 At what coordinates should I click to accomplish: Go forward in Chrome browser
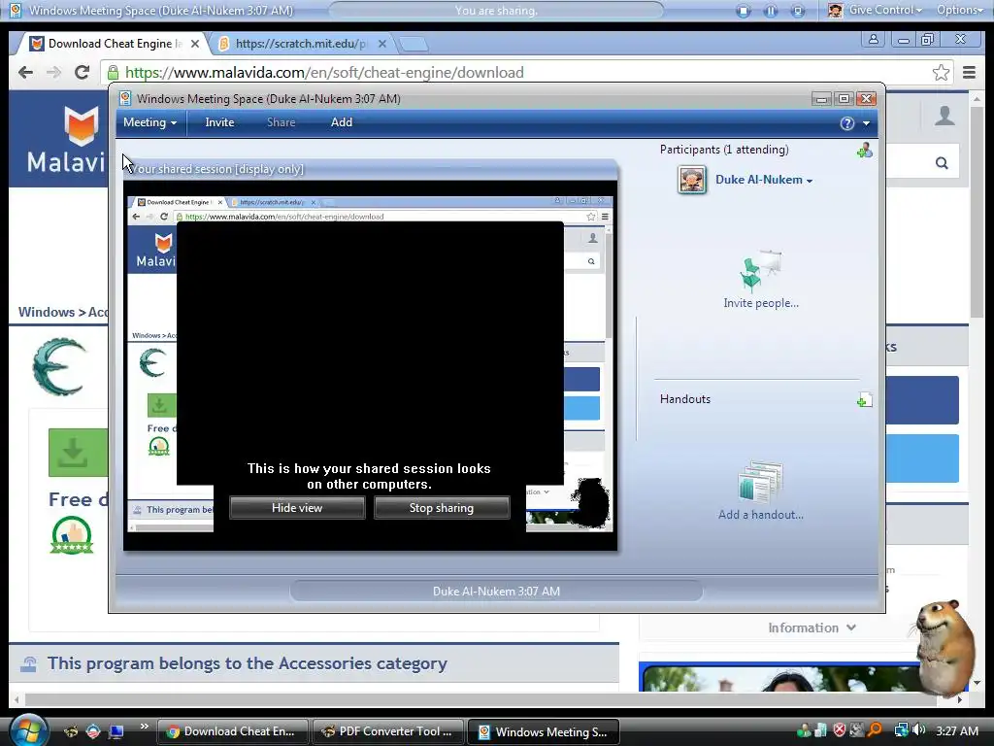click(x=54, y=72)
